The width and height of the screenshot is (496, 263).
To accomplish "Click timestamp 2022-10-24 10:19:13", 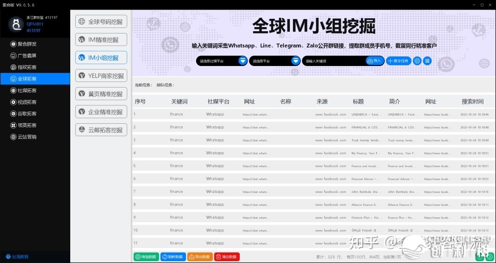I will click(x=474, y=230).
